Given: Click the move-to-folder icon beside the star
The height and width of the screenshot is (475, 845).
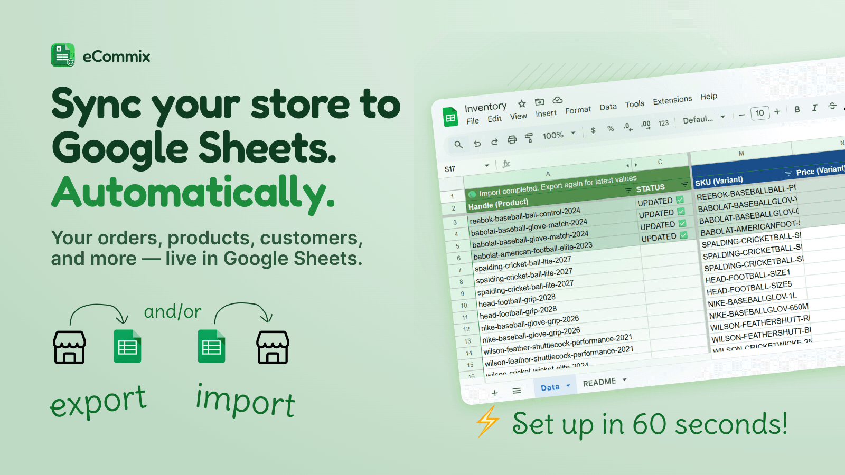Looking at the screenshot, I should (x=539, y=102).
